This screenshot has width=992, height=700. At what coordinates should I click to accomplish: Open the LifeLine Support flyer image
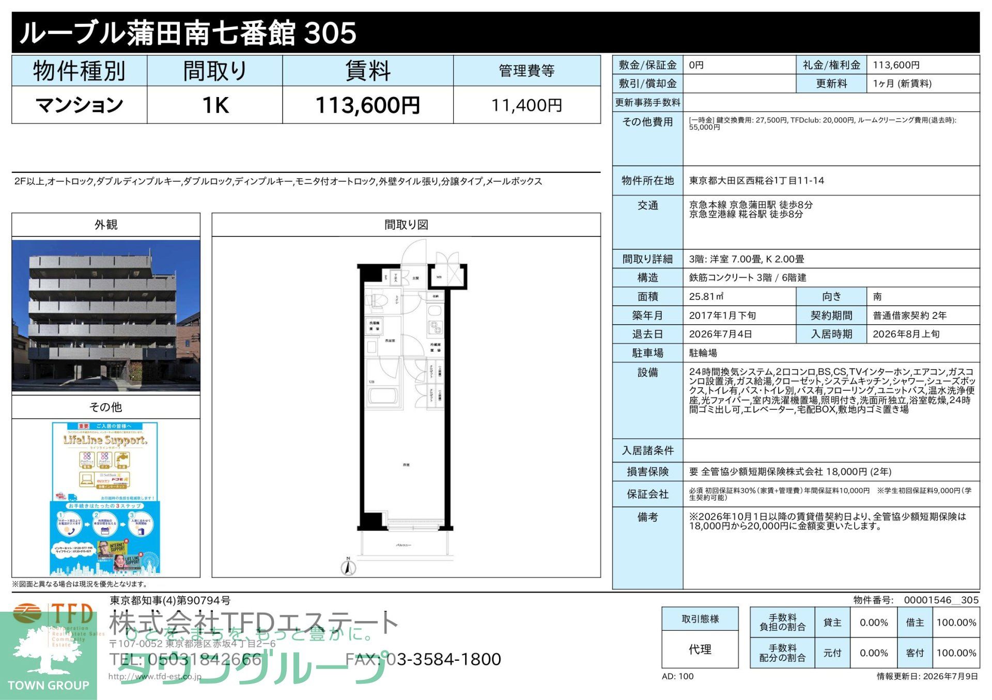[105, 499]
